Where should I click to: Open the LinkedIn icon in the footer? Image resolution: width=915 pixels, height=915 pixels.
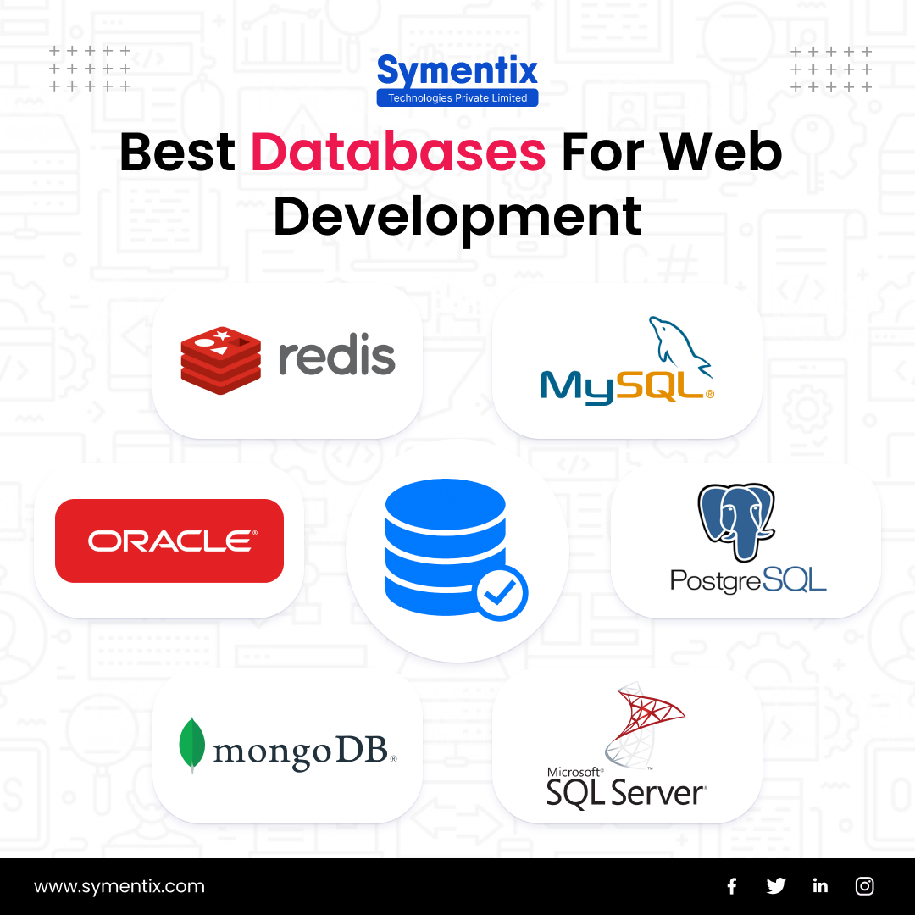[820, 886]
